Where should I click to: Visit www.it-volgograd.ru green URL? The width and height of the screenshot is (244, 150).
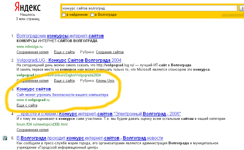pos(33,100)
